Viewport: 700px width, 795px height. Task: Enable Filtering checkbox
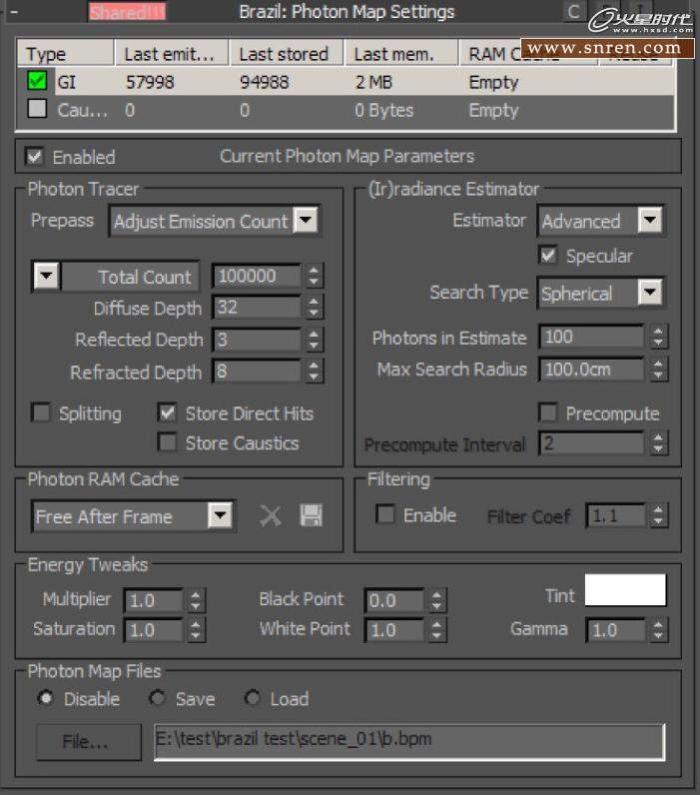click(x=385, y=514)
